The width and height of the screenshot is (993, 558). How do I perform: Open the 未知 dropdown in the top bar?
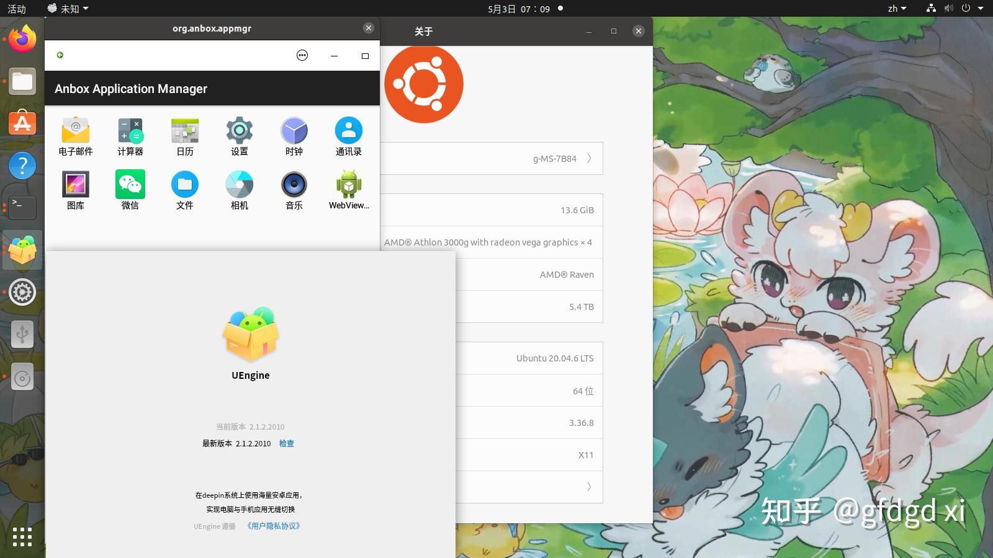click(67, 9)
